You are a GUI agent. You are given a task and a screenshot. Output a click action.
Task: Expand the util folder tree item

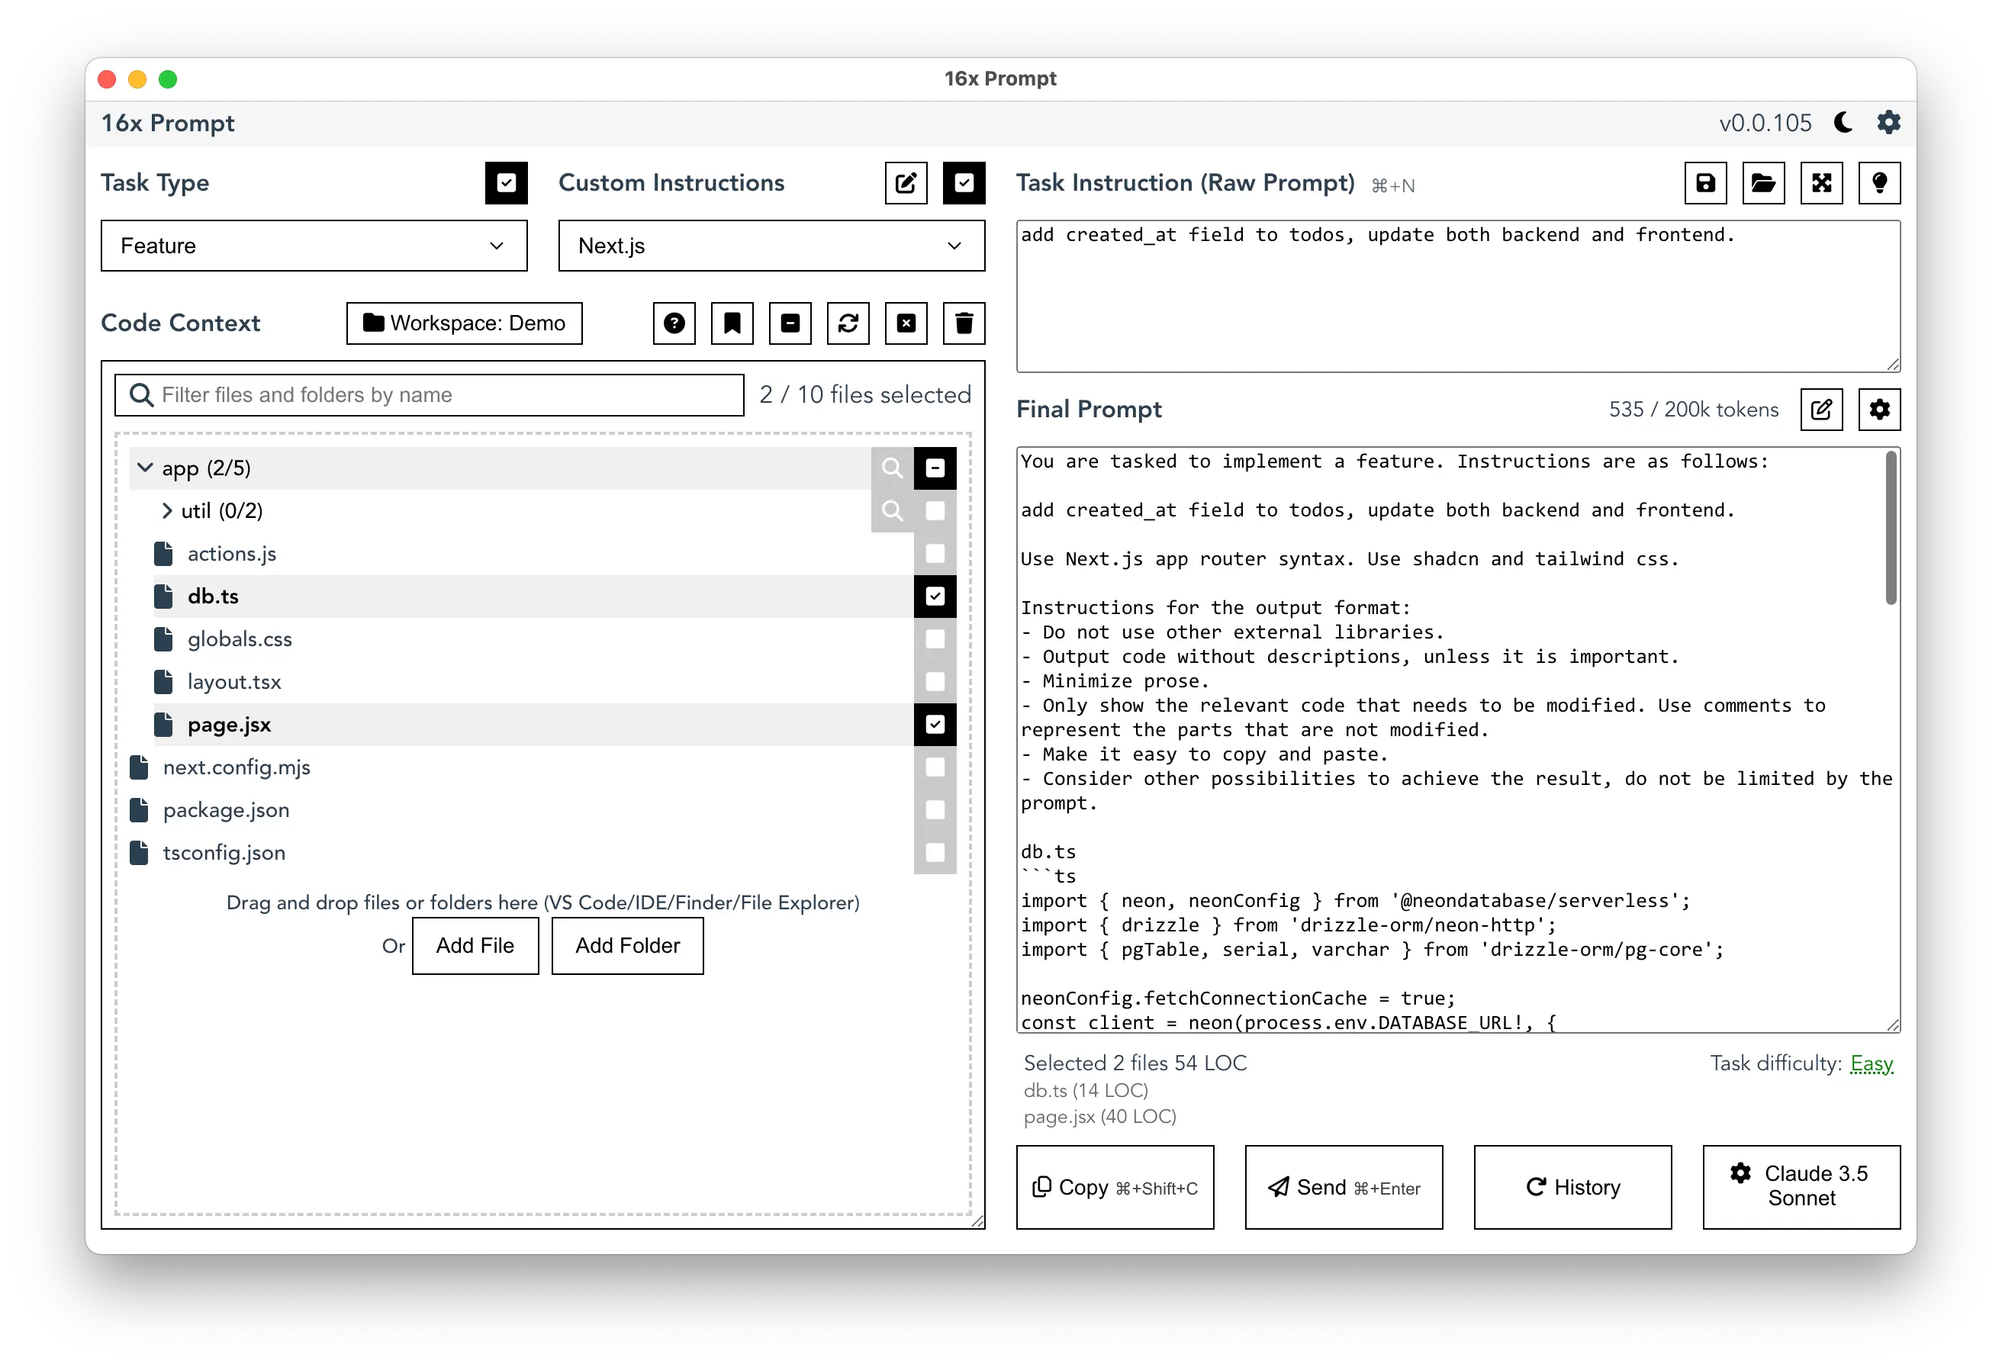tap(169, 510)
